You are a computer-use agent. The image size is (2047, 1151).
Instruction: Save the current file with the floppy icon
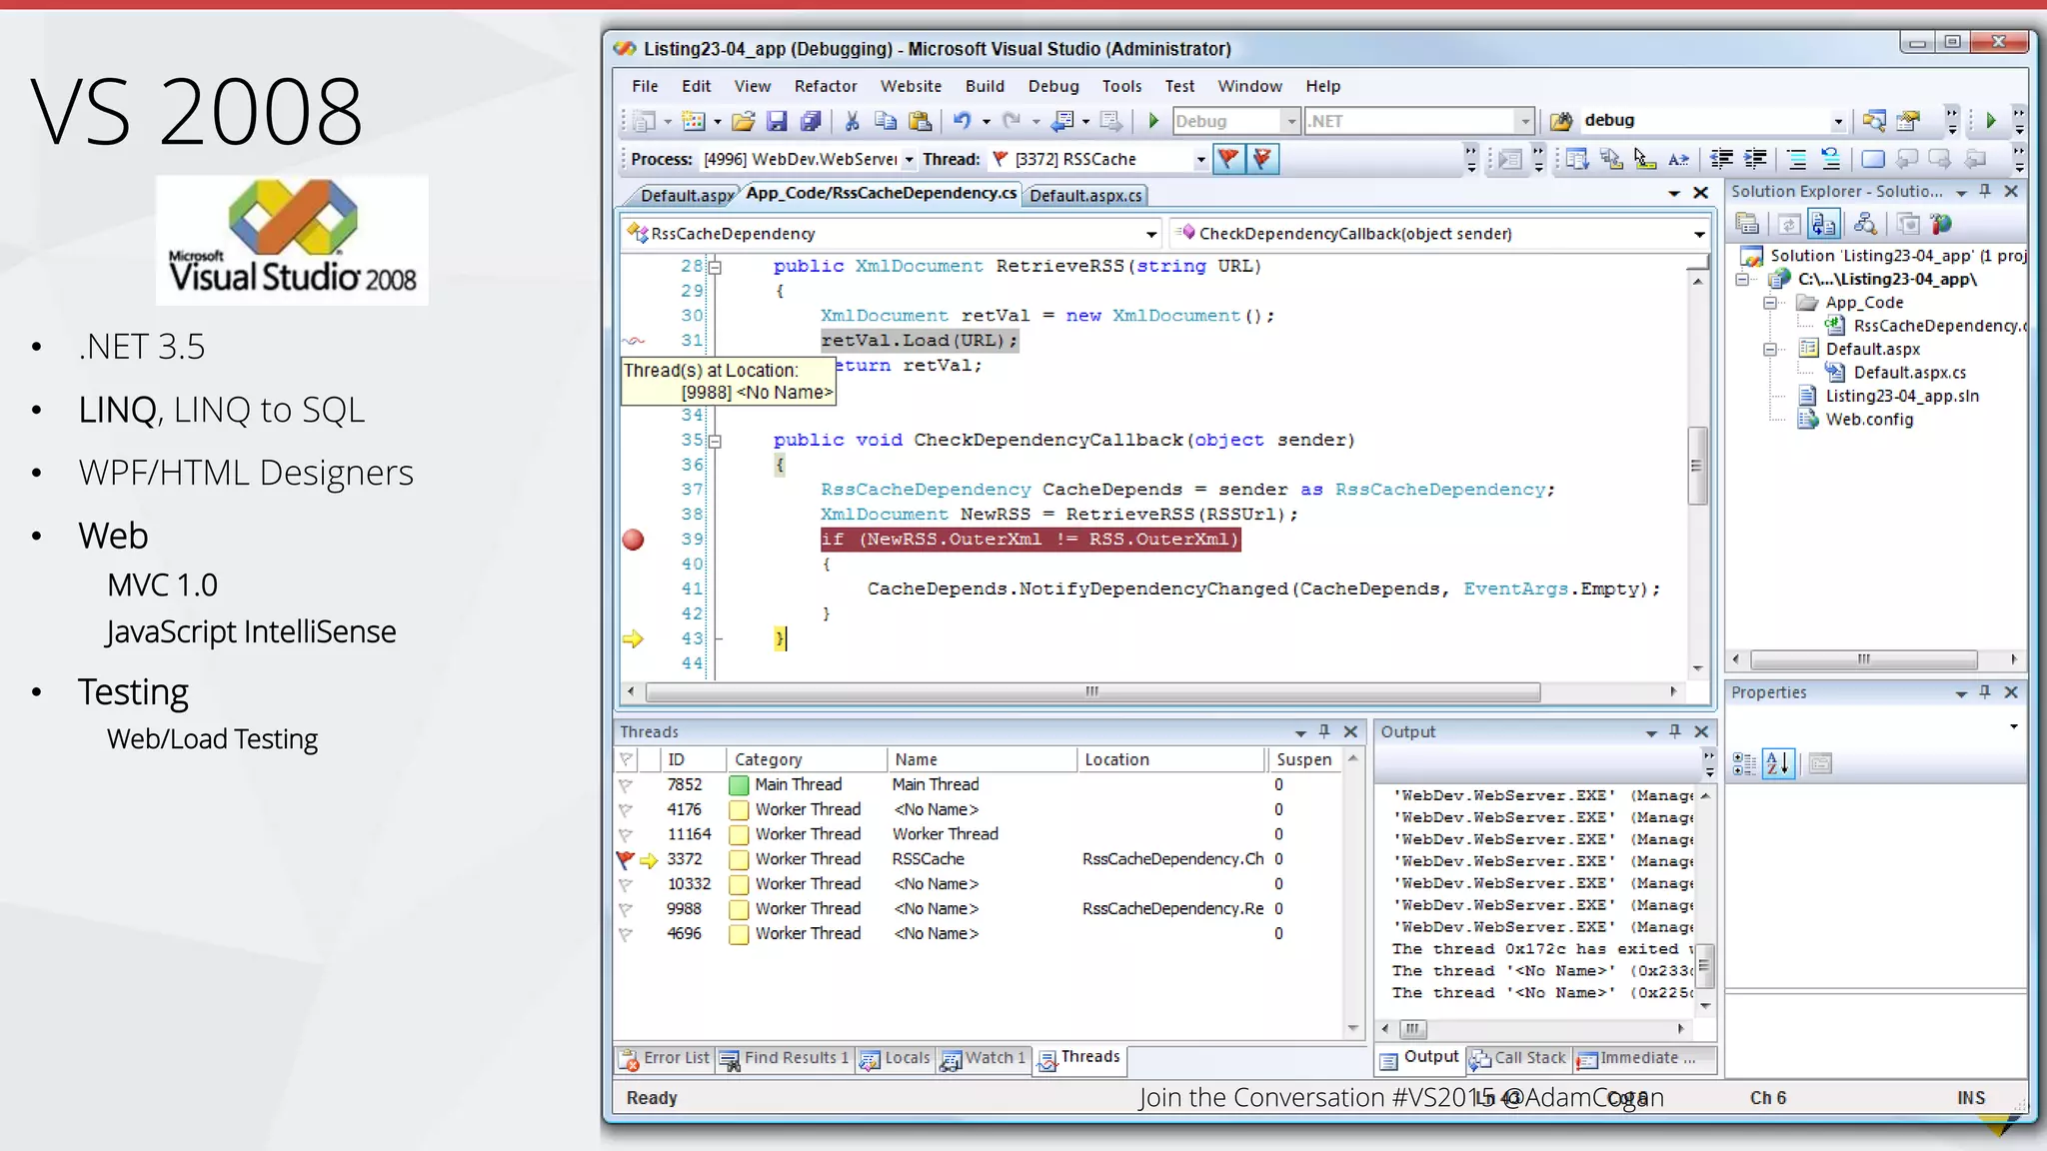tap(777, 121)
